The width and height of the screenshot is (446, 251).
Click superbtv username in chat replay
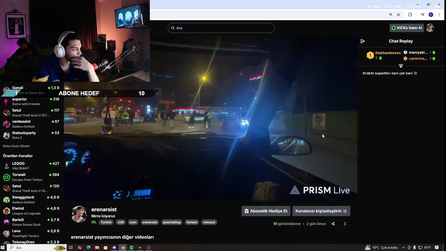[382, 73]
